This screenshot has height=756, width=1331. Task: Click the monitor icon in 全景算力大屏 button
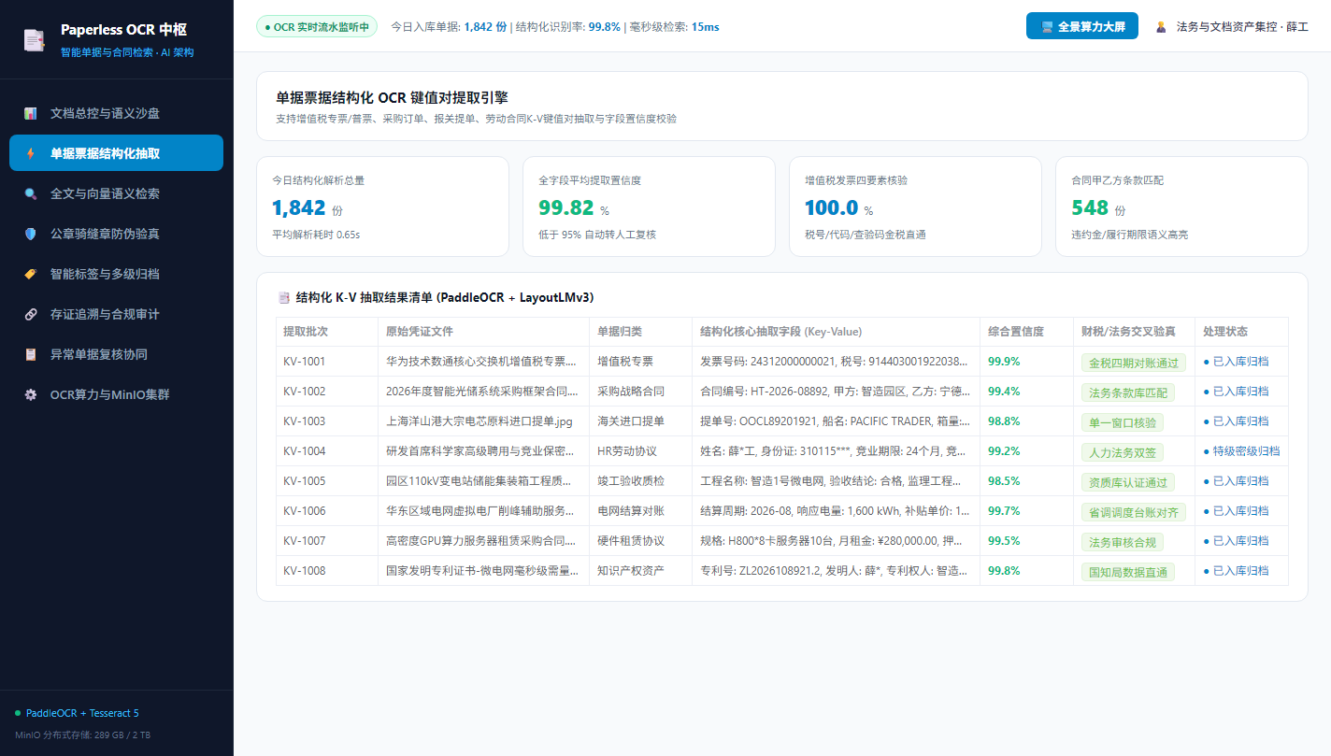[x=1047, y=27]
